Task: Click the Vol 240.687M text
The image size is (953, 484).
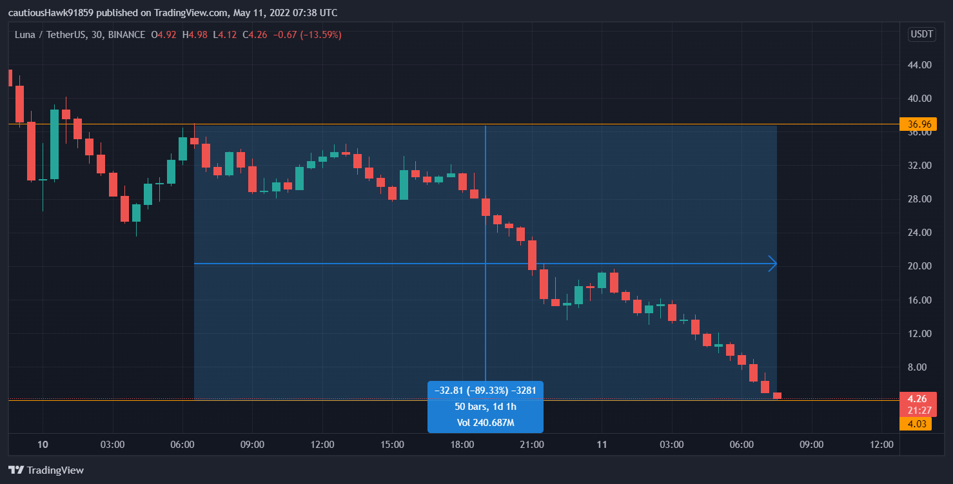Action: coord(485,423)
